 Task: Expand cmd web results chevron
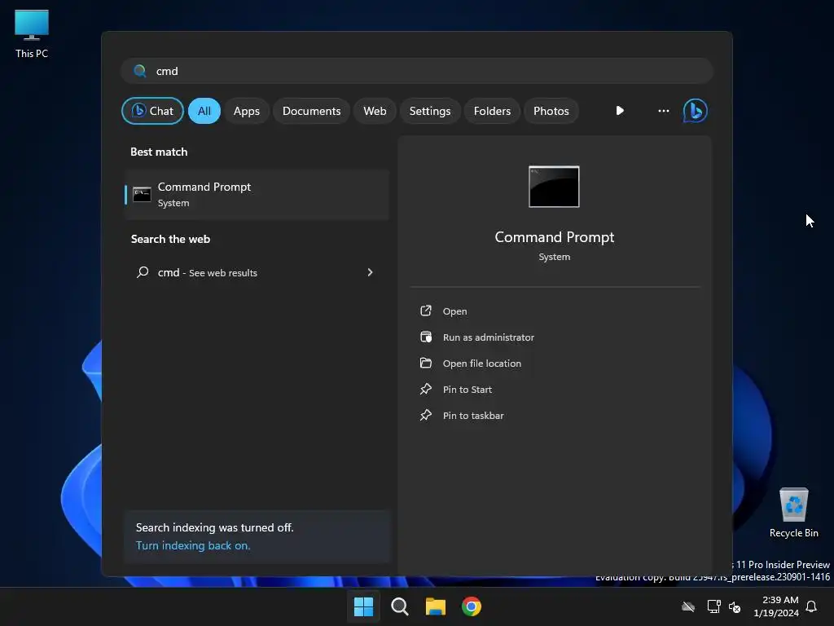(x=371, y=272)
